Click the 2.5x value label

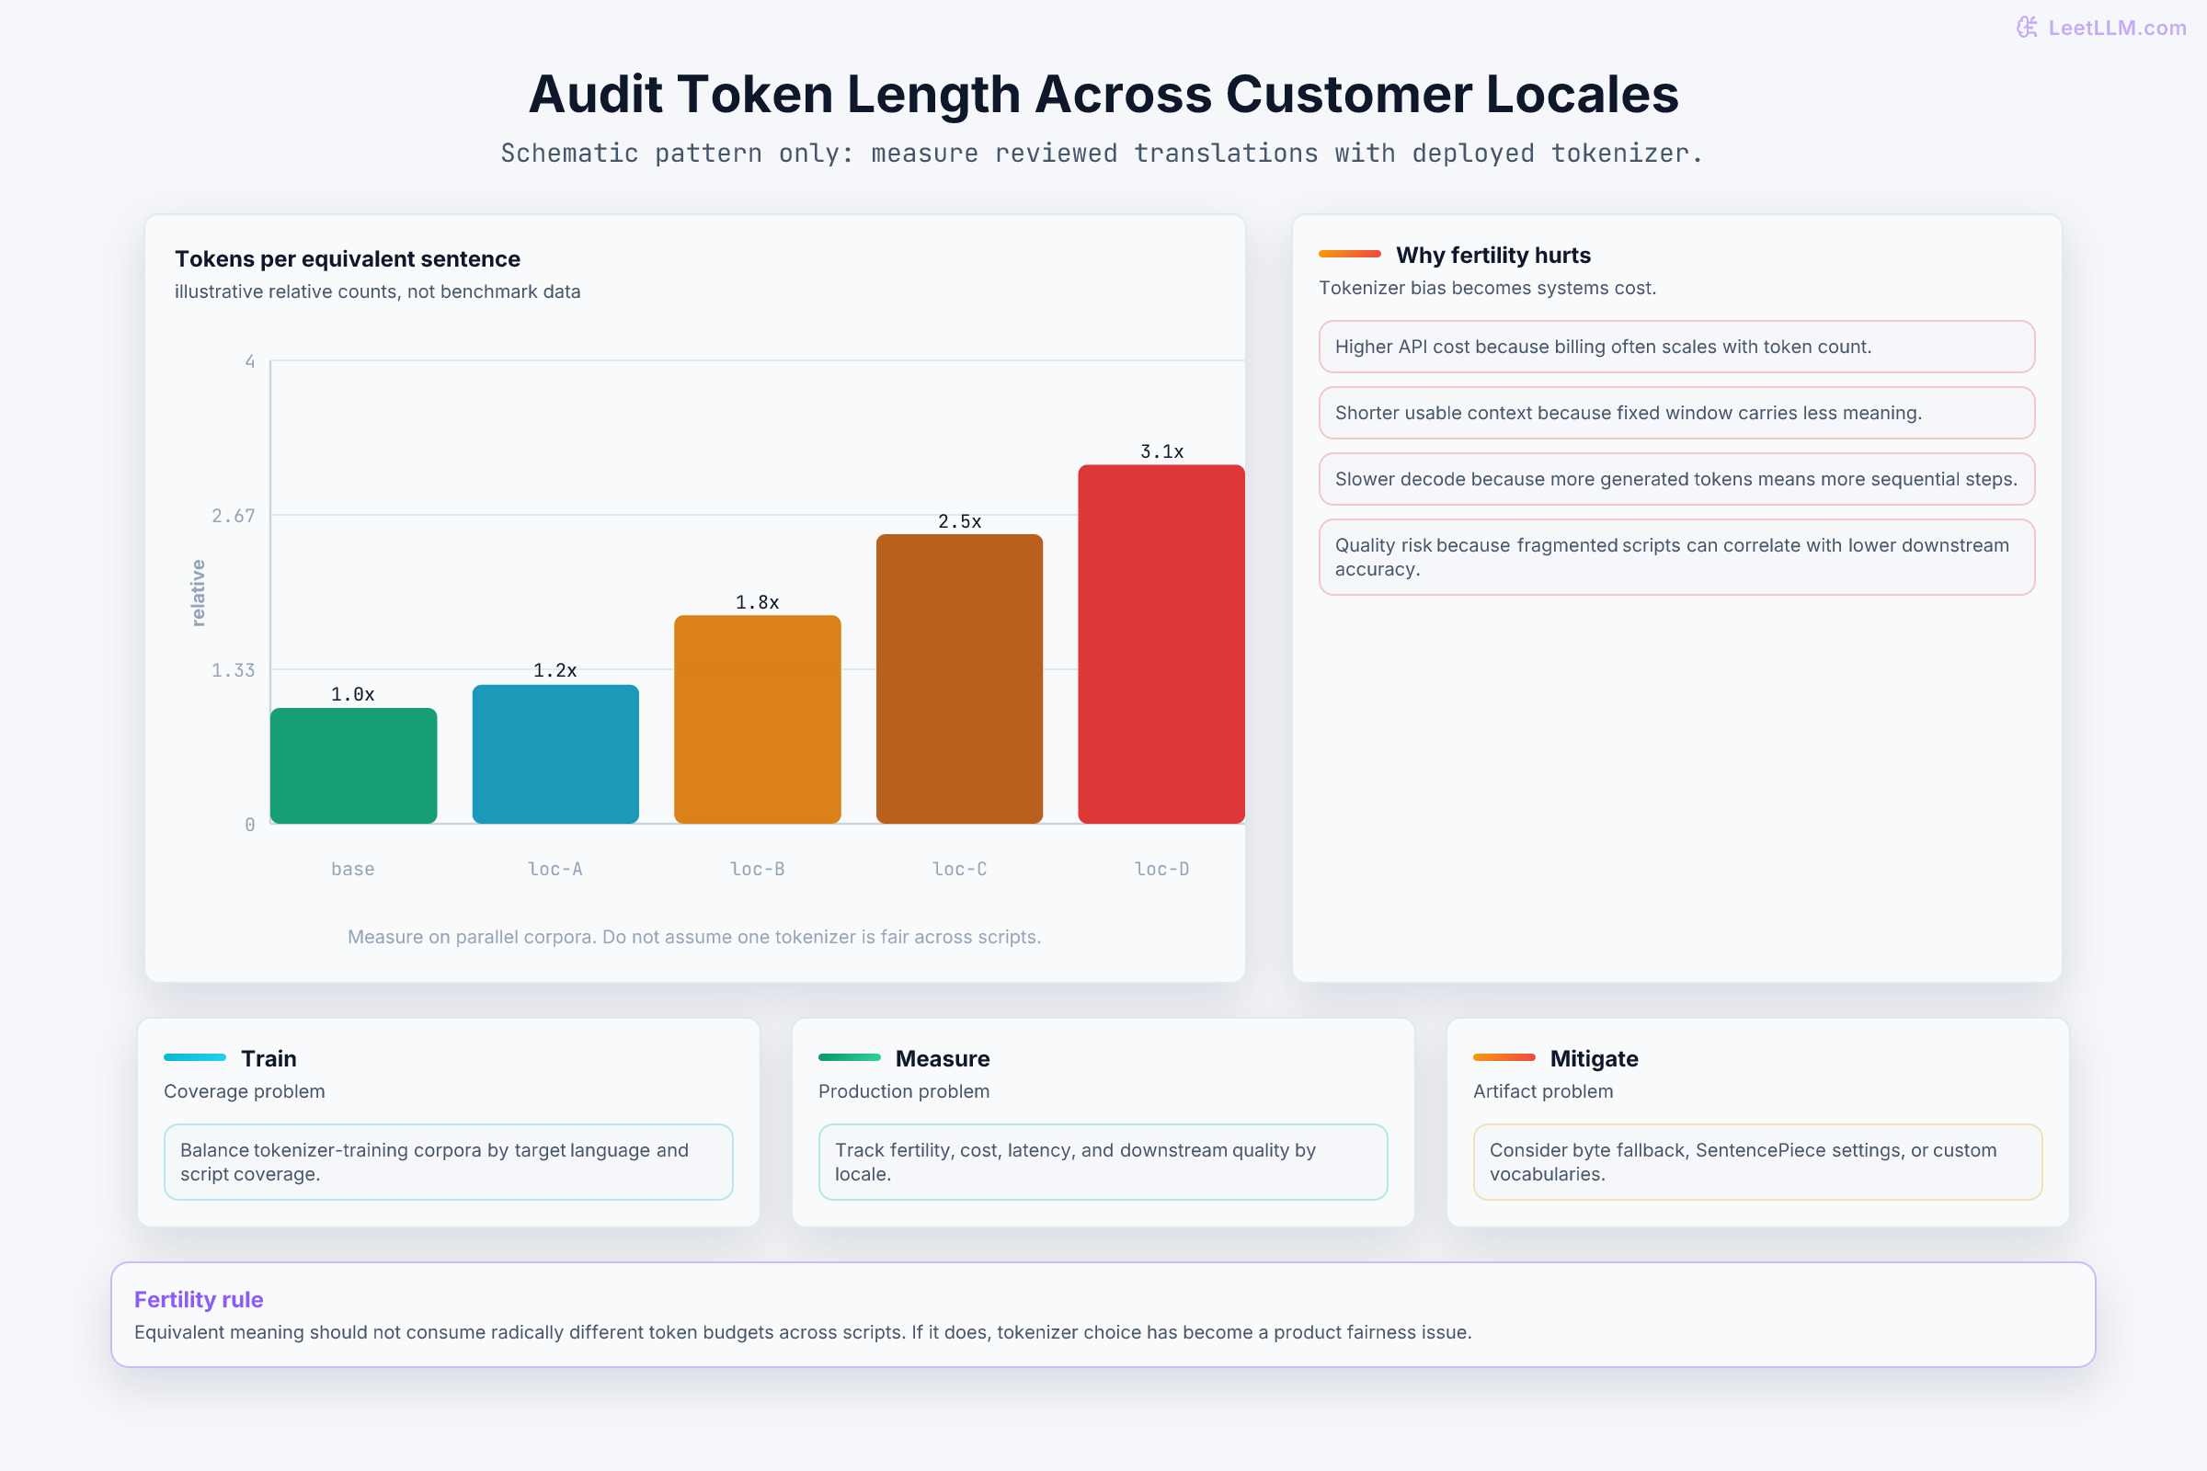(960, 521)
